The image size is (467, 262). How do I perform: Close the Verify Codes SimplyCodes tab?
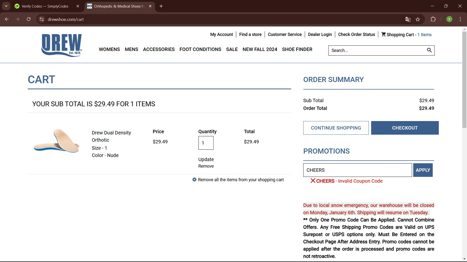tap(78, 6)
